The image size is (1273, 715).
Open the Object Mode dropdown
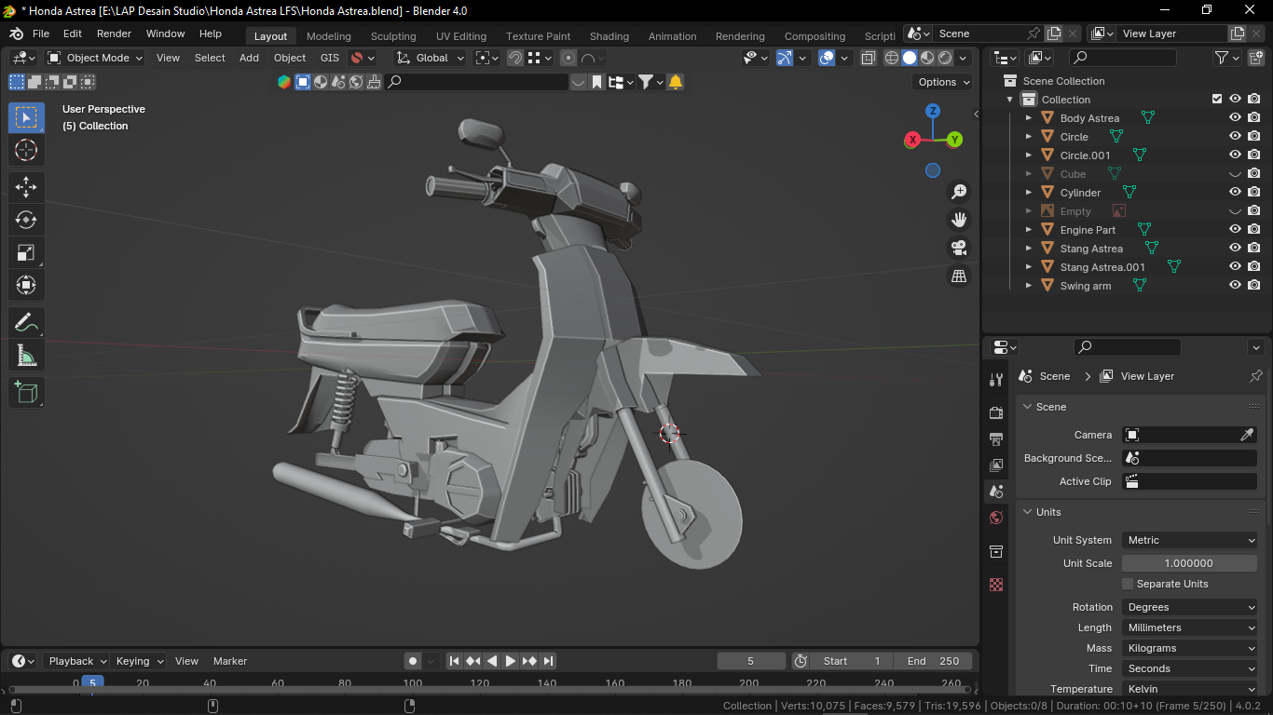pos(95,58)
